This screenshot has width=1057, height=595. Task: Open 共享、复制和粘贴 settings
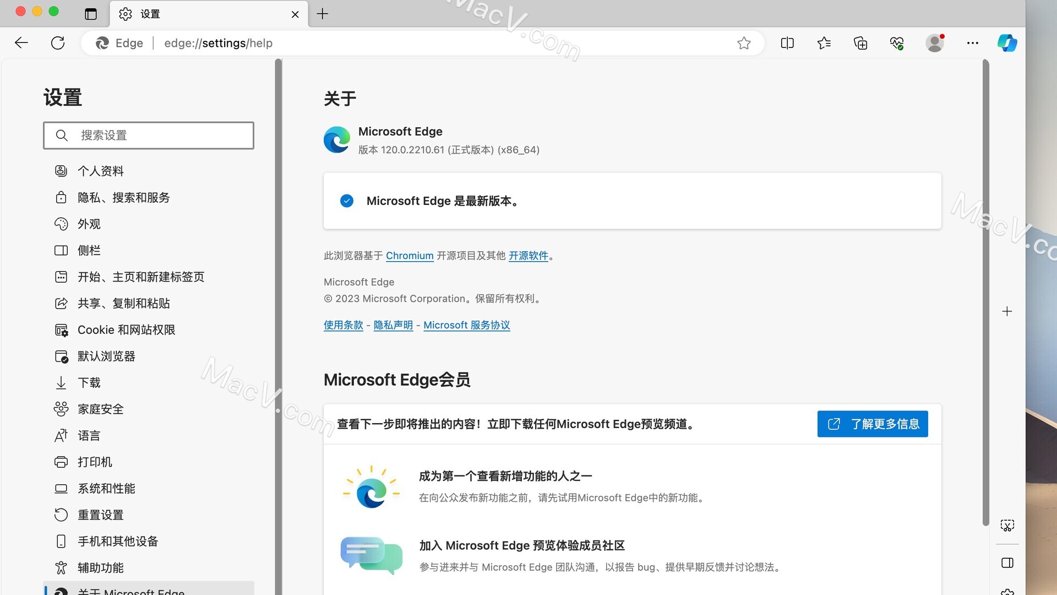(149, 303)
